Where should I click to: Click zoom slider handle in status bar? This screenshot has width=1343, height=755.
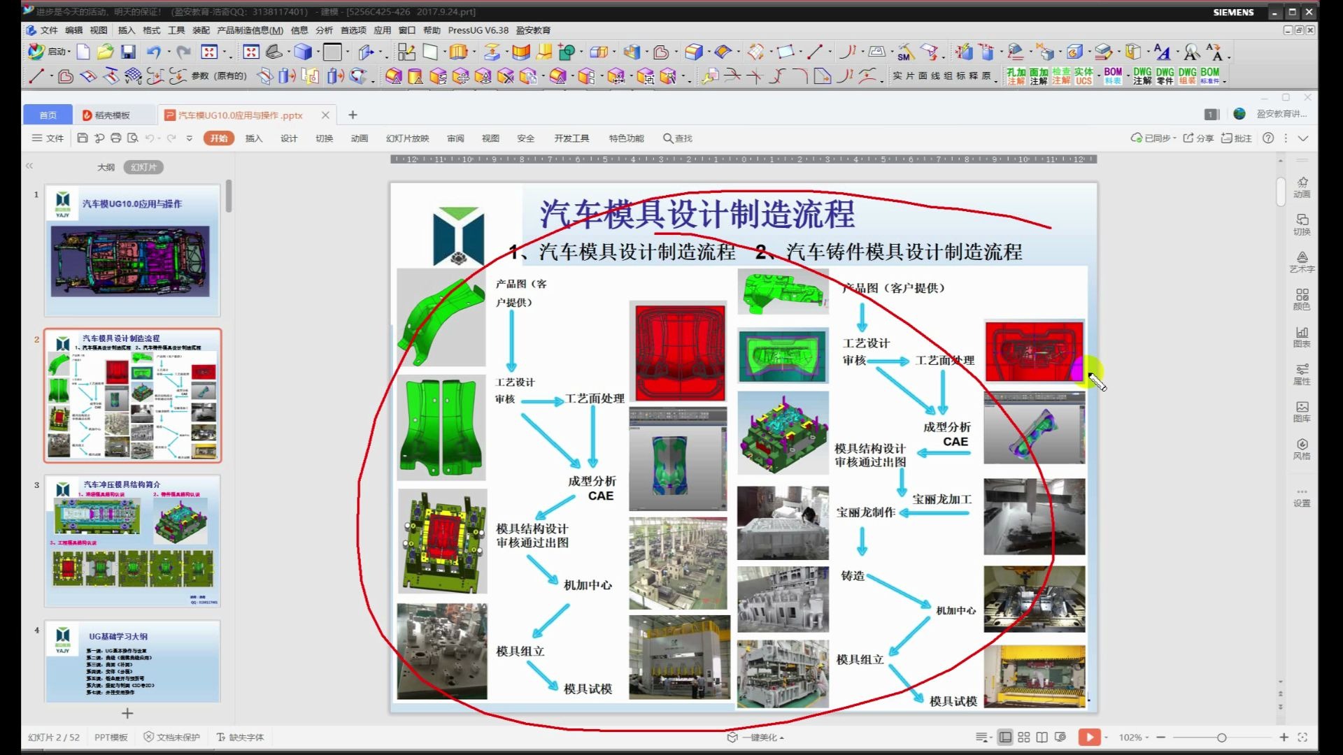(1221, 738)
